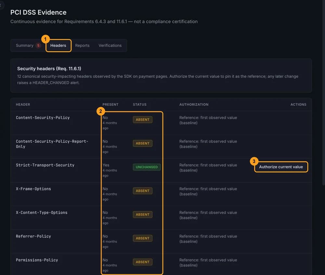Select the Content-Security-Policy-Report-Only header name
This screenshot has height=275, width=325.
tap(52, 144)
